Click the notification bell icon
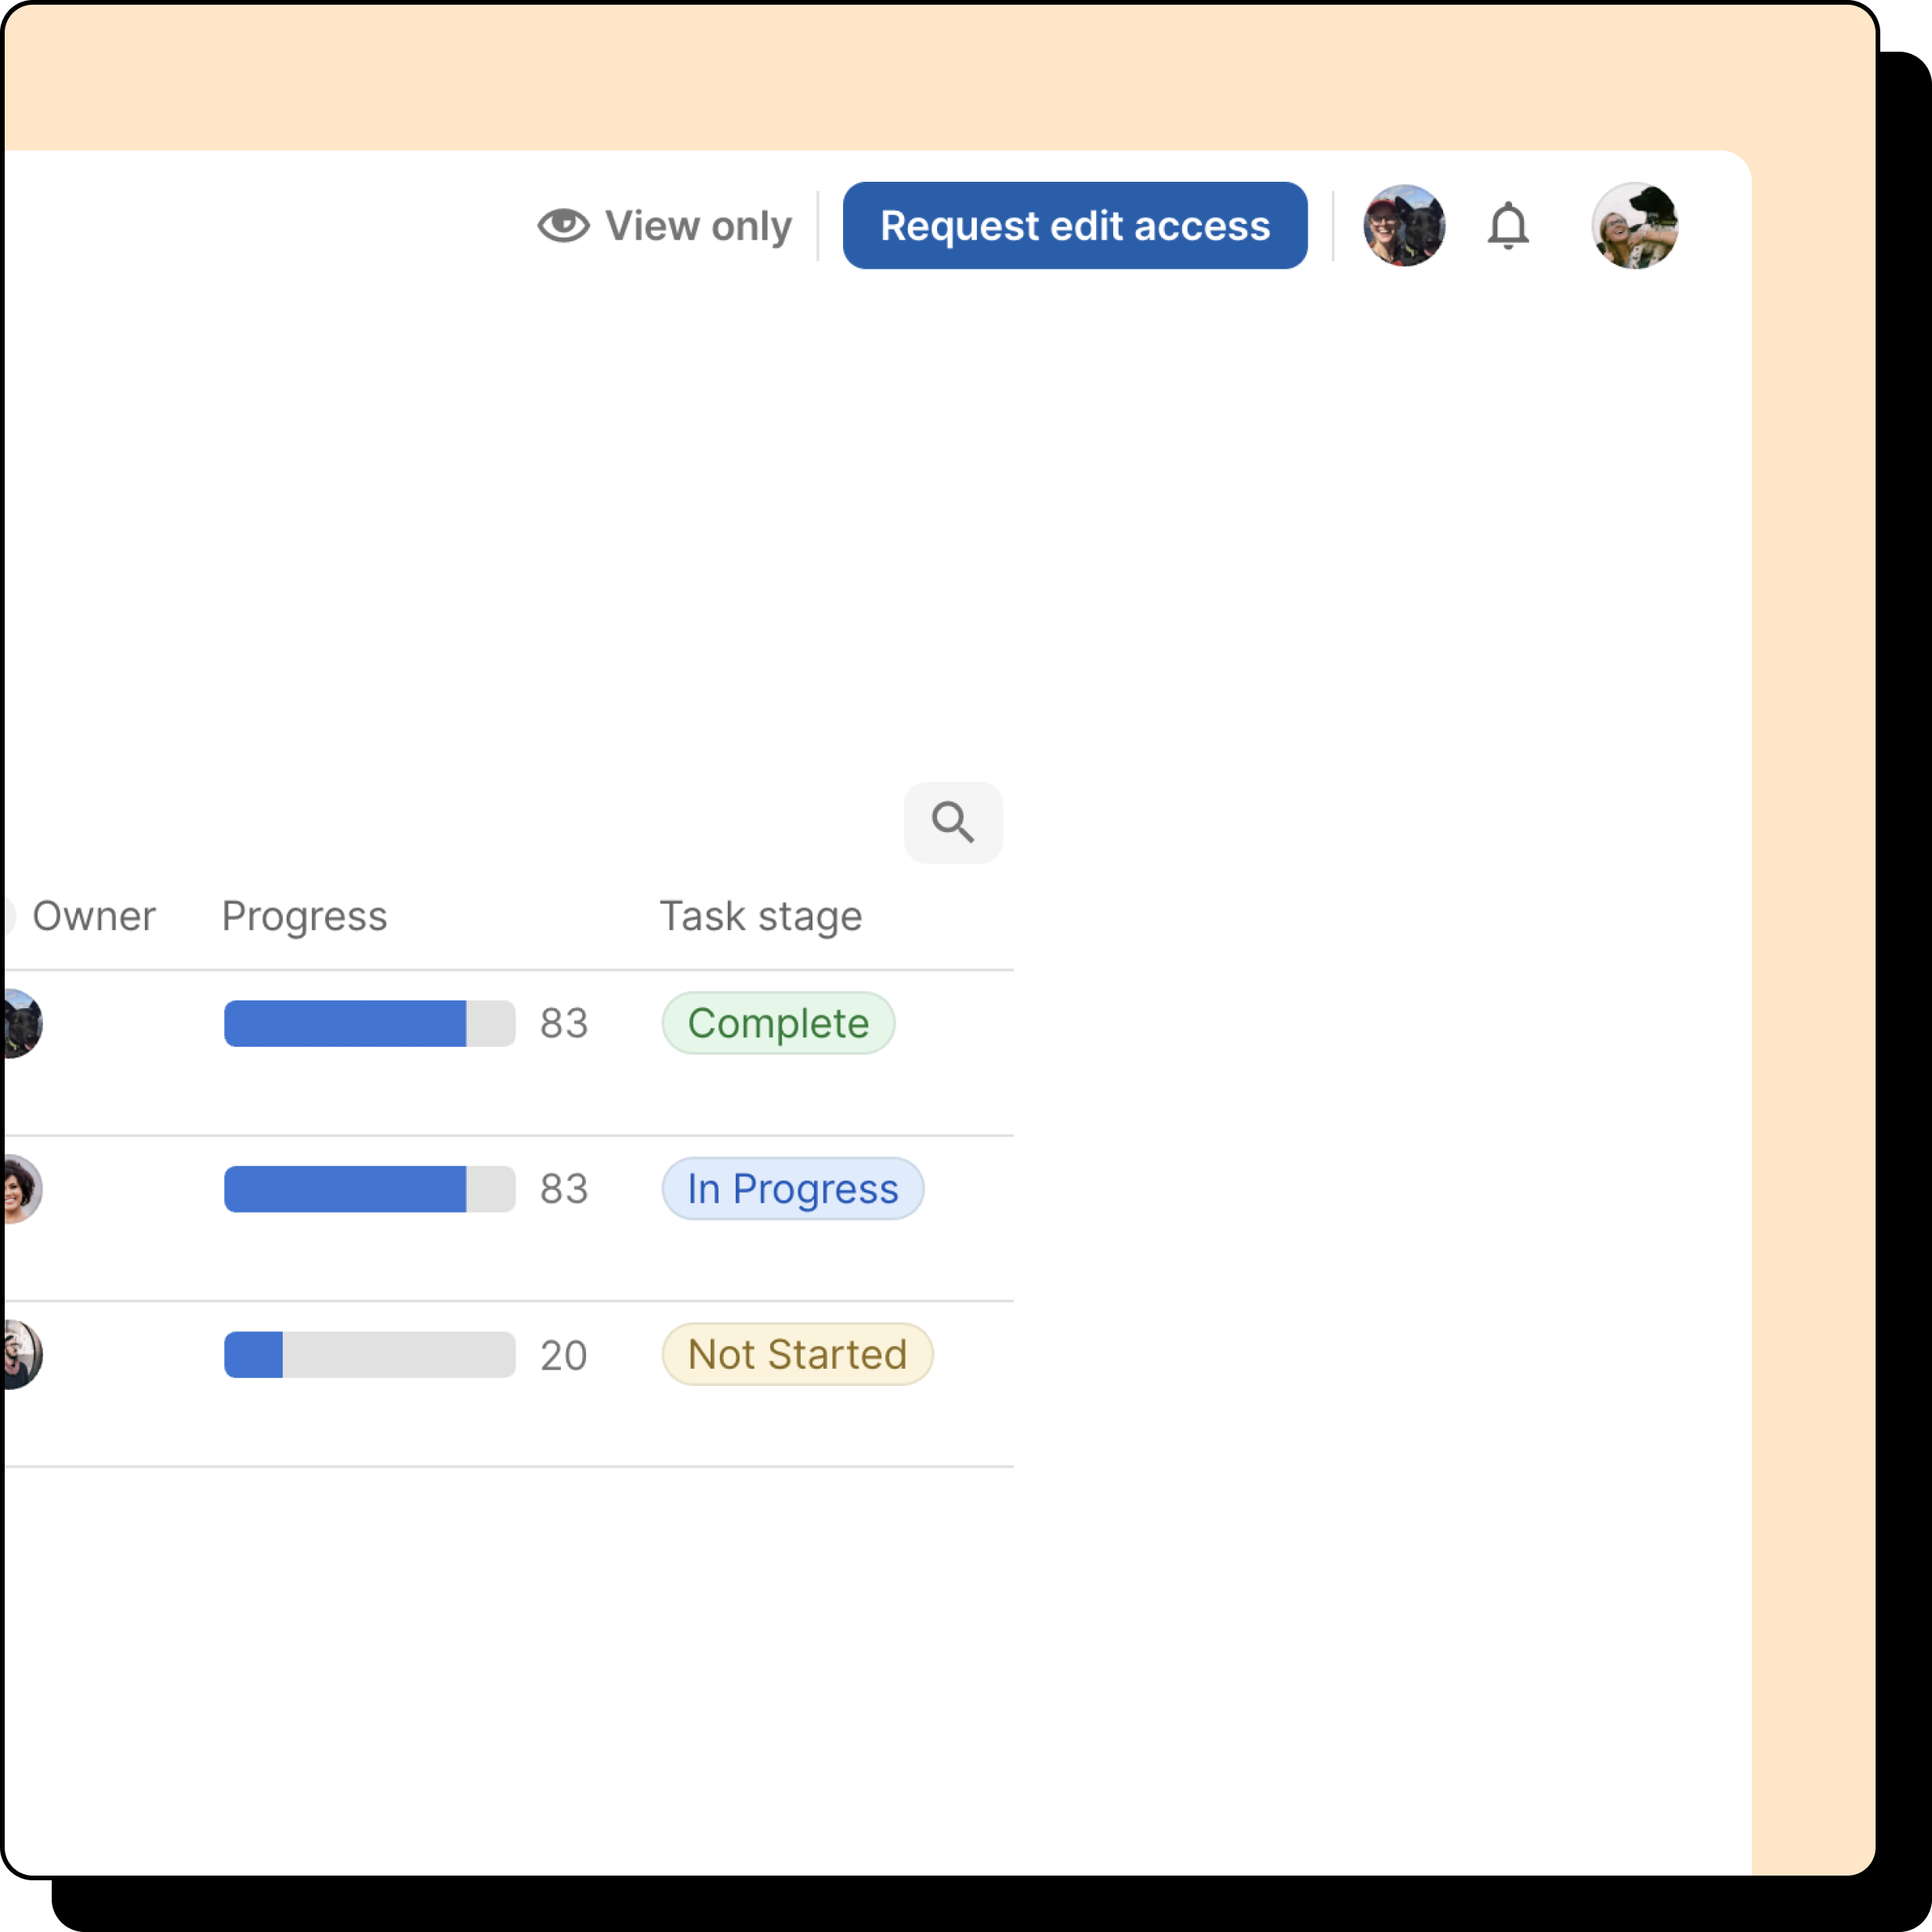The width and height of the screenshot is (1932, 1932). pyautogui.click(x=1508, y=226)
